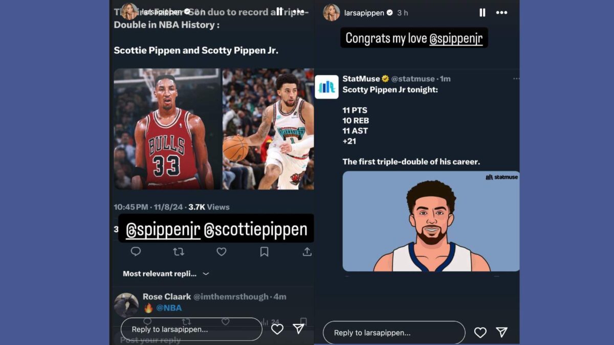Open the @scottiepippen mention tag
Screen dimensions: 614x345
pos(255,230)
